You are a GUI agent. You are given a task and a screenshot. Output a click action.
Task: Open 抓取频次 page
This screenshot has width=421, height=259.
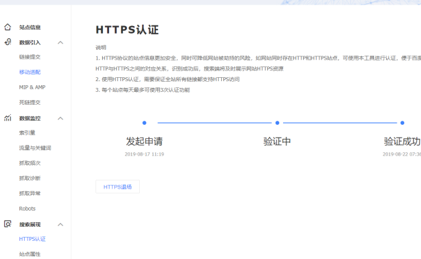tap(30, 163)
